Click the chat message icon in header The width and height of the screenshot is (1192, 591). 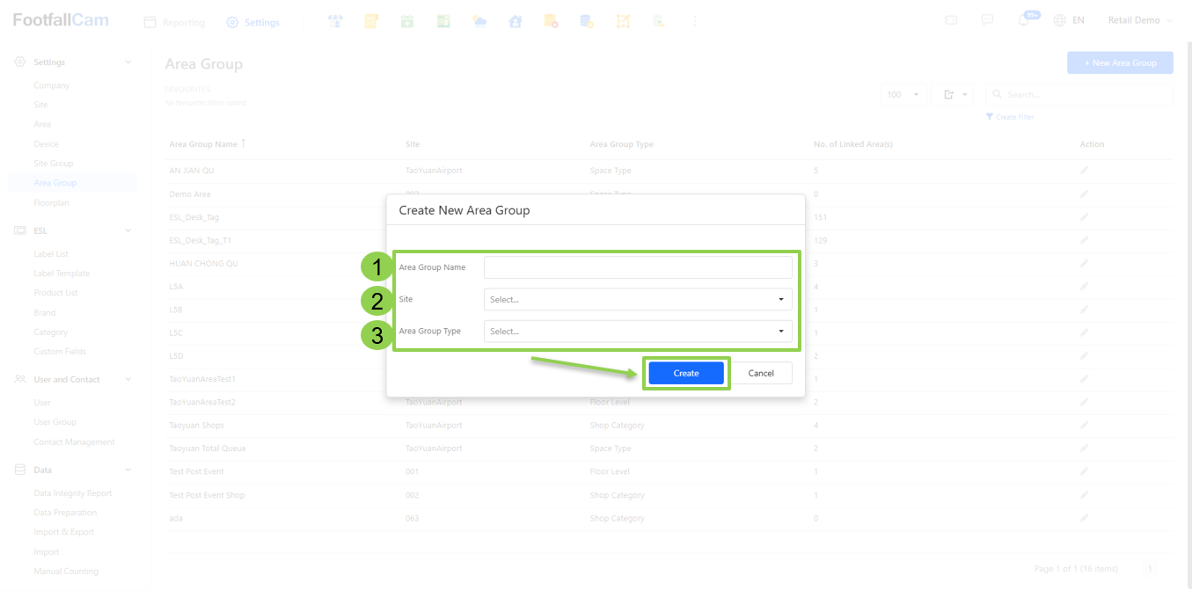pos(987,21)
